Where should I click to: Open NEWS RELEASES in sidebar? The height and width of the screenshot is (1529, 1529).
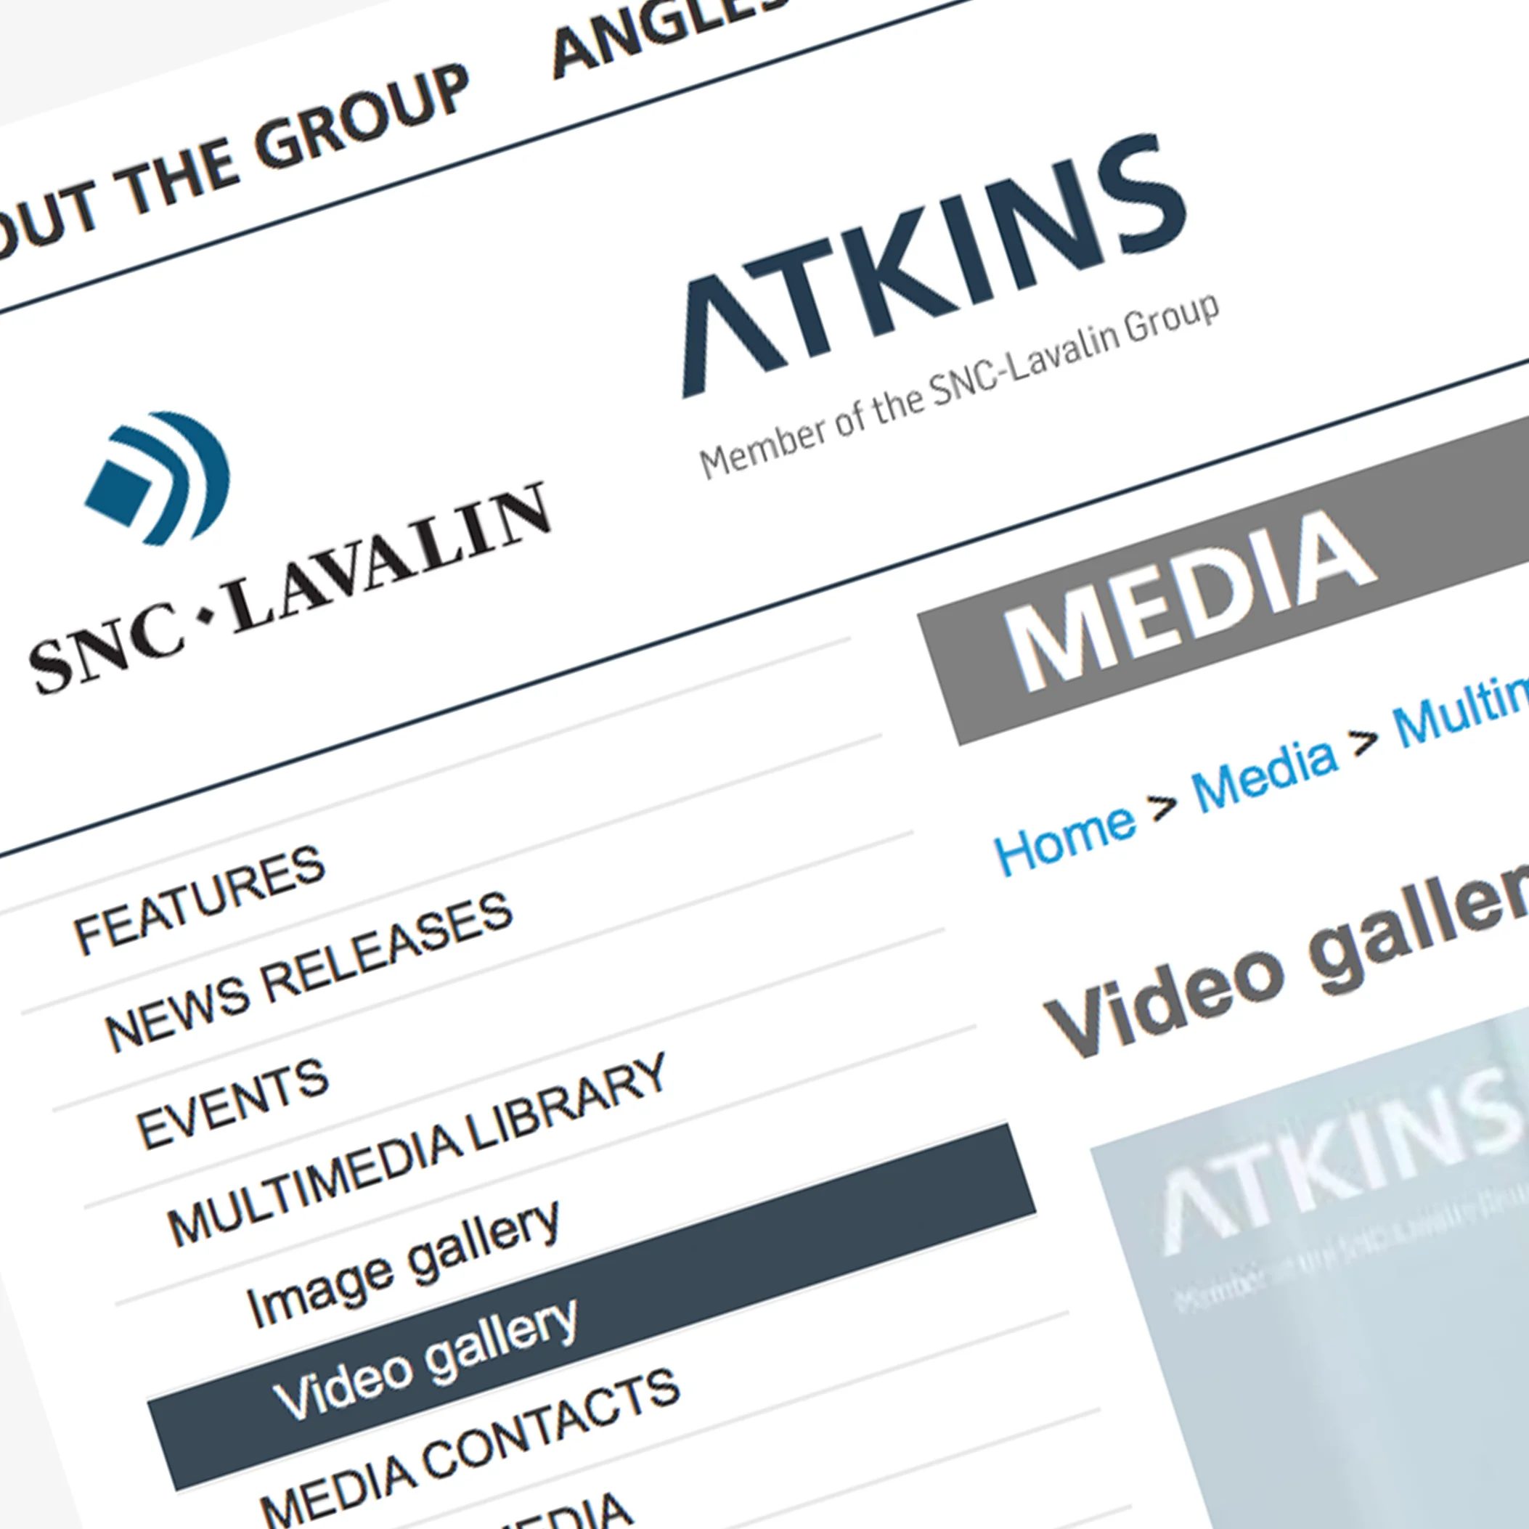(x=309, y=971)
